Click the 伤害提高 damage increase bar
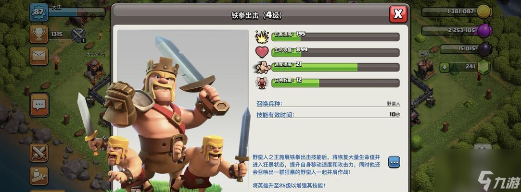The width and height of the screenshot is (521, 192). (336, 37)
